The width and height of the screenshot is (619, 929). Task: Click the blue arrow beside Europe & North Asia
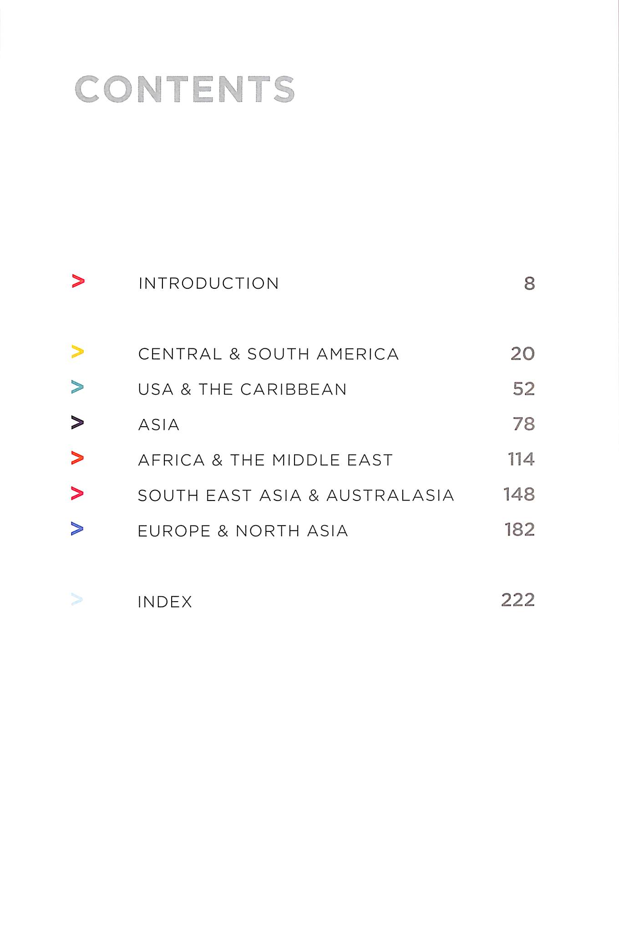[x=78, y=529]
